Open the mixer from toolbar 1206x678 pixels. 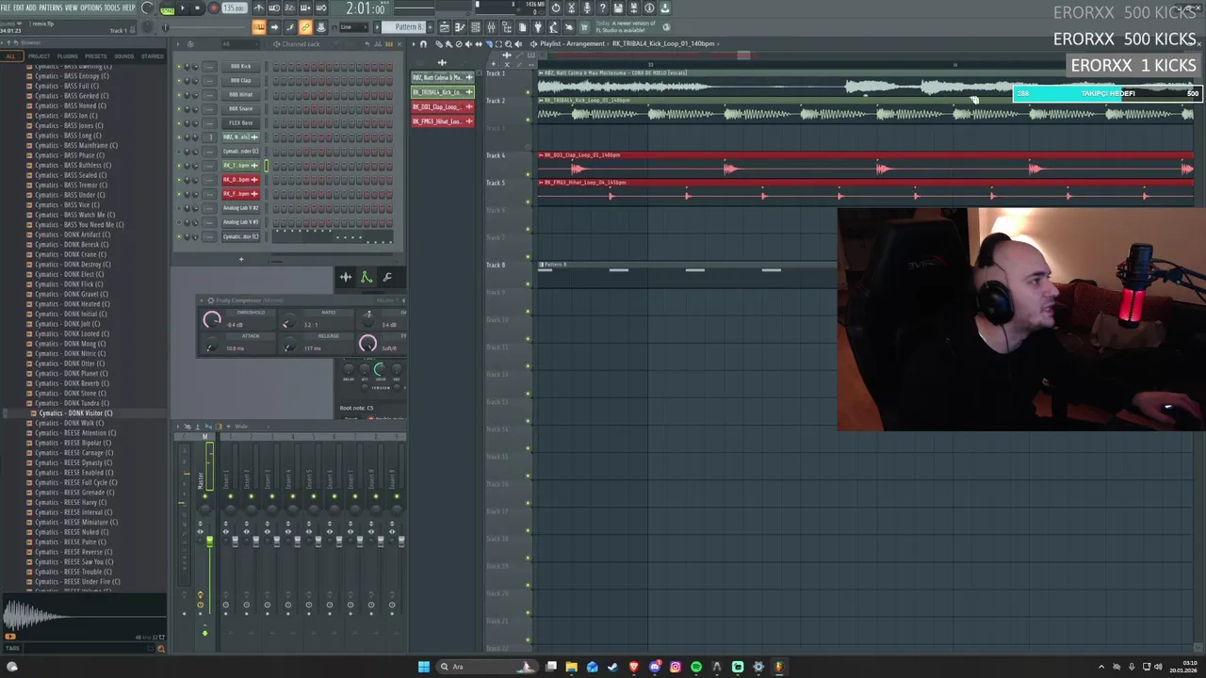(491, 26)
